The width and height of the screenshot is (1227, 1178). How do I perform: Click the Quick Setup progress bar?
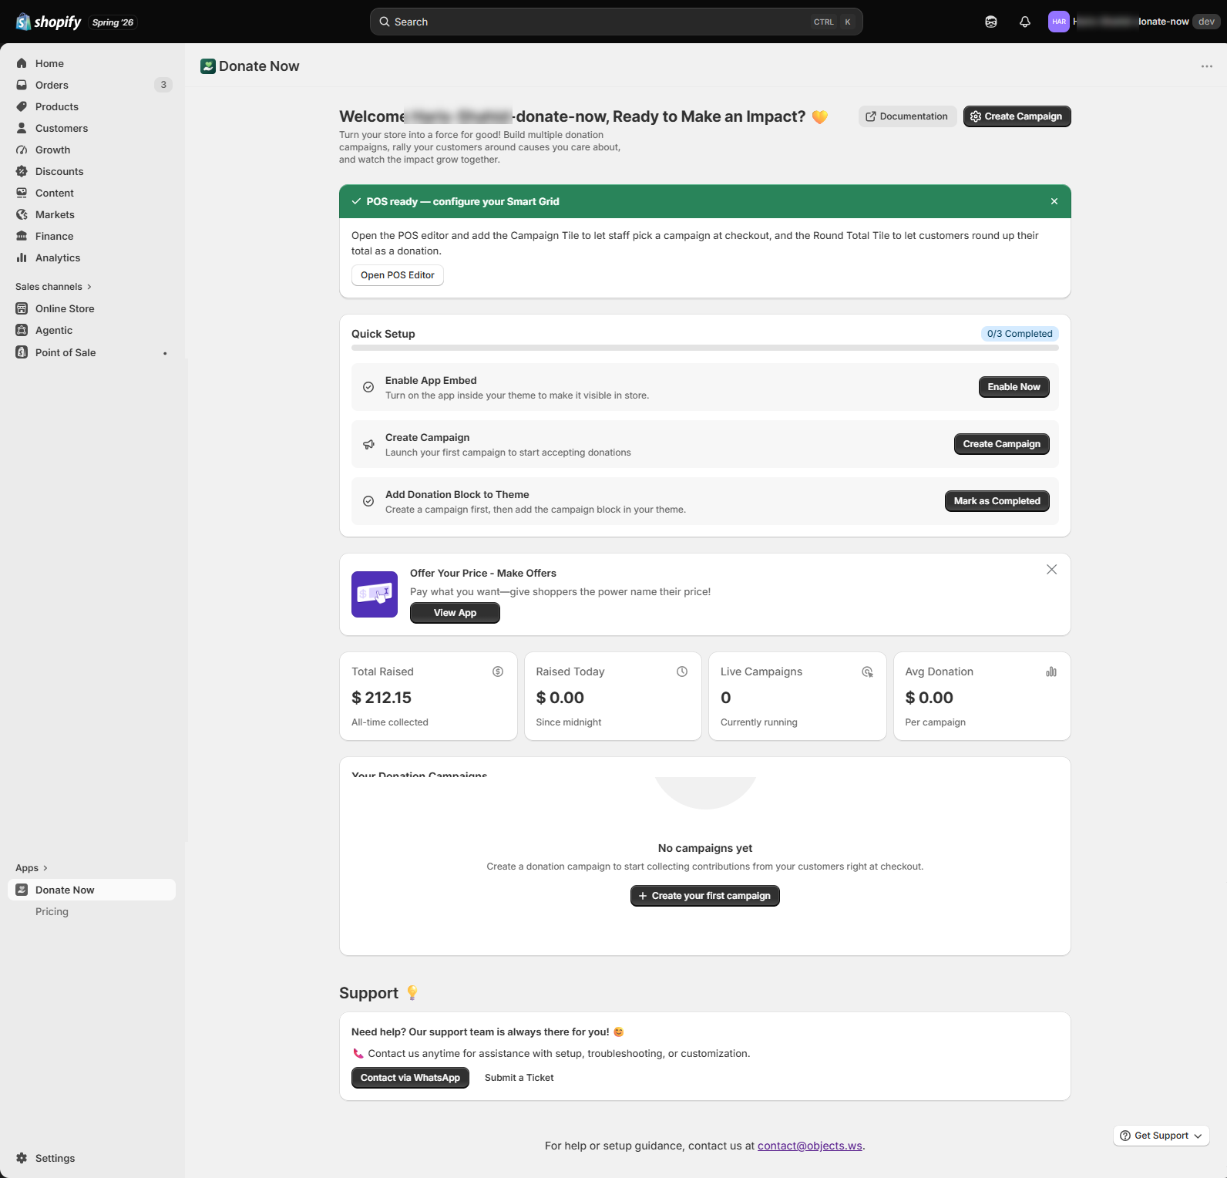705,348
